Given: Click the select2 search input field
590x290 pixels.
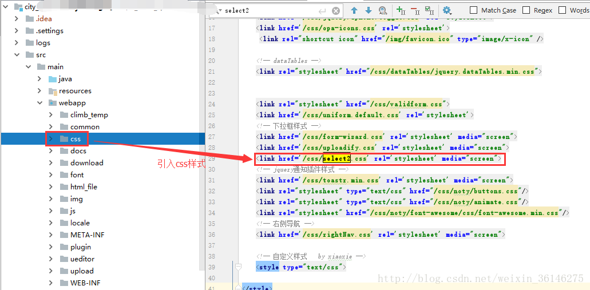Looking at the screenshot, I should 269,10.
